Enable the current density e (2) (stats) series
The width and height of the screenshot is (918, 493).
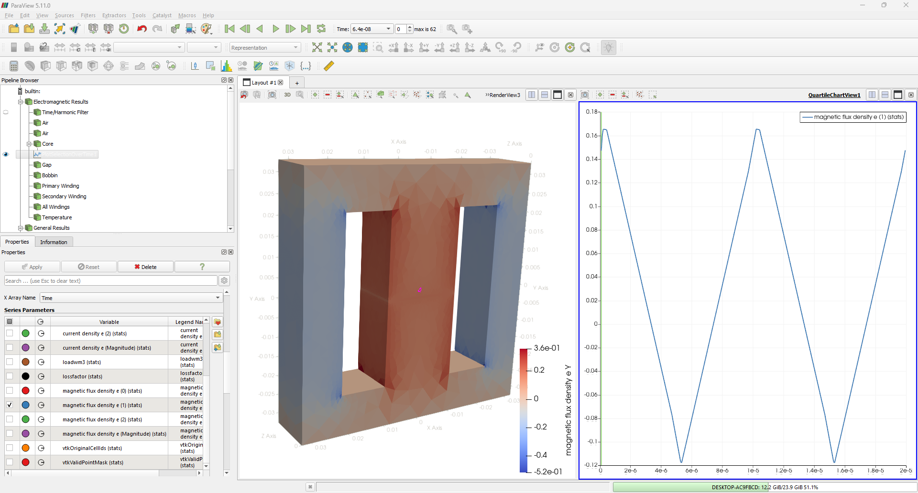tap(10, 333)
